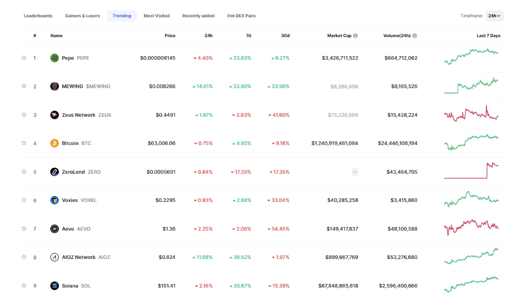Image resolution: width=520 pixels, height=300 pixels.
Task: Open Zeus Network's red sparkline chart
Action: click(471, 114)
